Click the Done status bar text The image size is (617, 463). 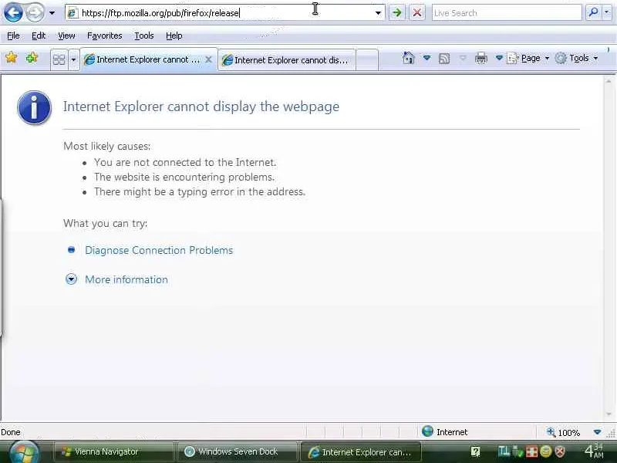[11, 432]
